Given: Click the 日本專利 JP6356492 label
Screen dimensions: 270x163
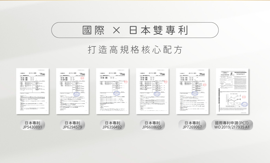Looking at the screenshot, I should [112, 125].
